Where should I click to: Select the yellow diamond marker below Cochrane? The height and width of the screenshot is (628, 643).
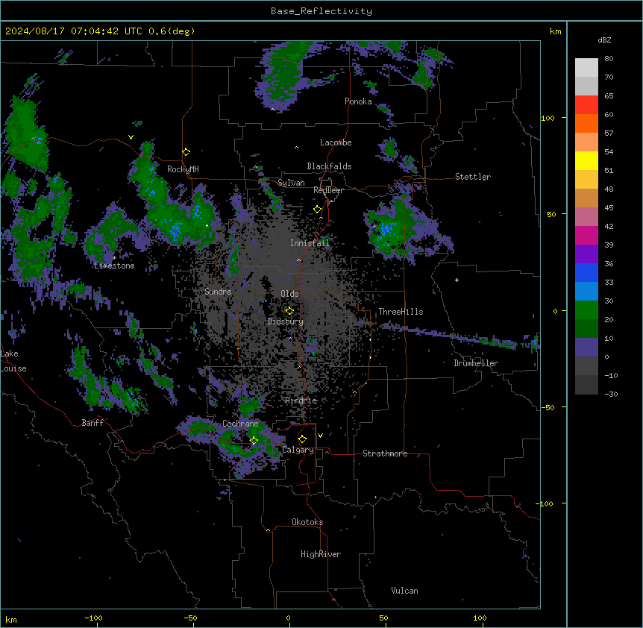coord(254,441)
